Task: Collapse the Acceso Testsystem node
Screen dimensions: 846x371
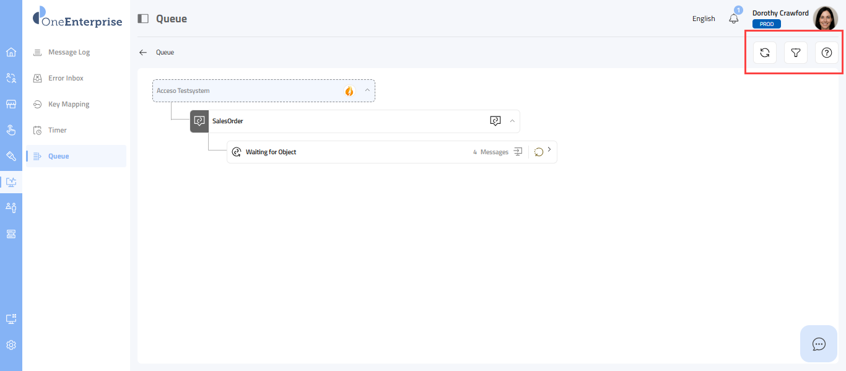Action: tap(367, 90)
